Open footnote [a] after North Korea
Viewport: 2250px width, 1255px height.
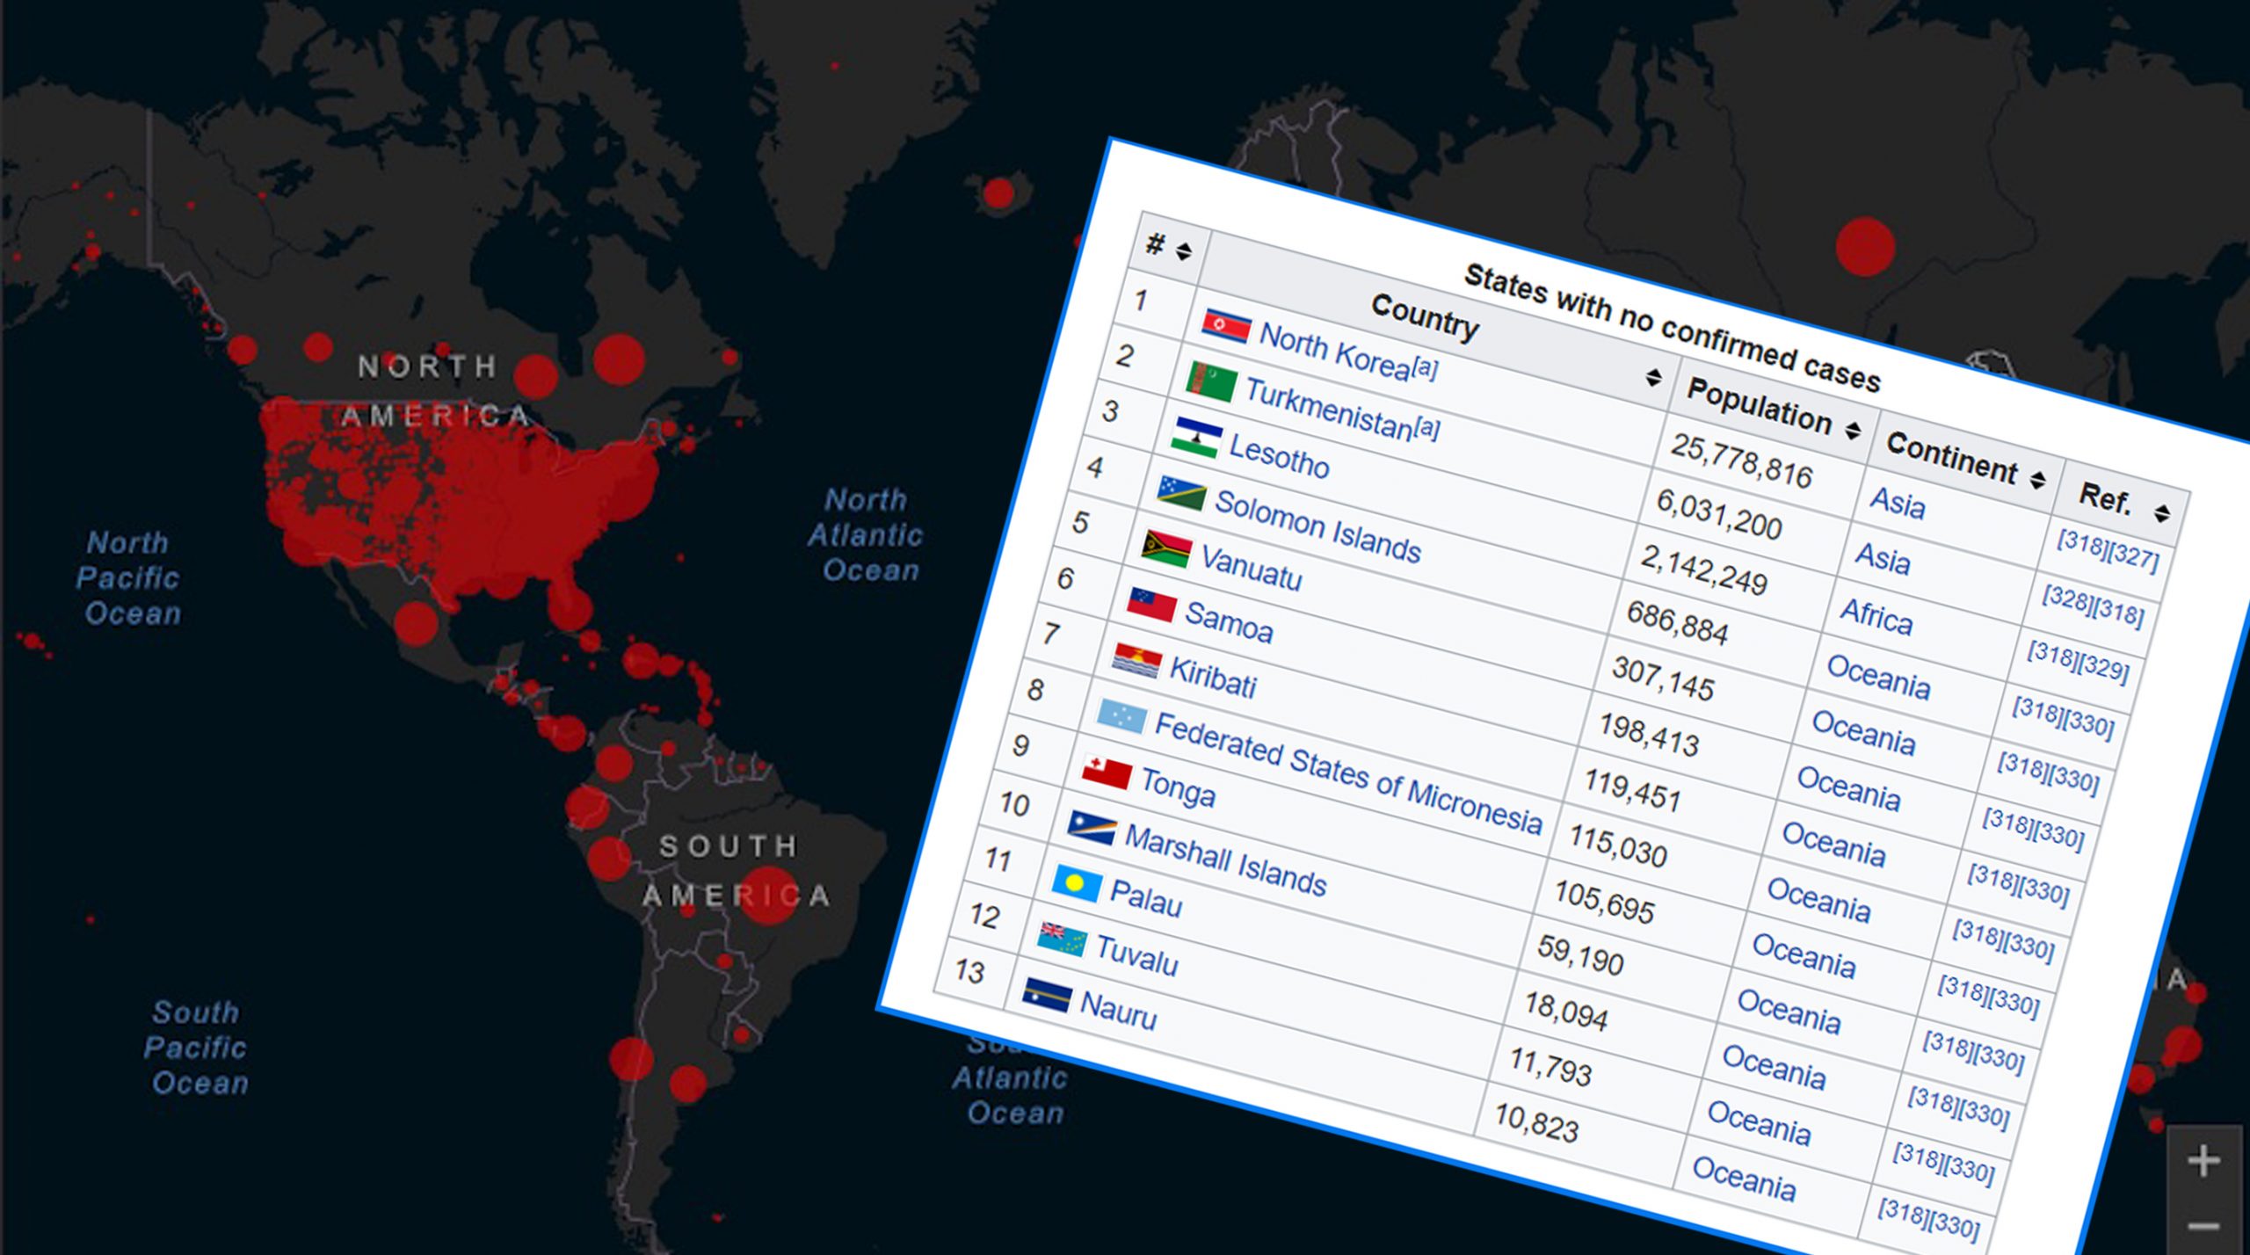(1426, 367)
